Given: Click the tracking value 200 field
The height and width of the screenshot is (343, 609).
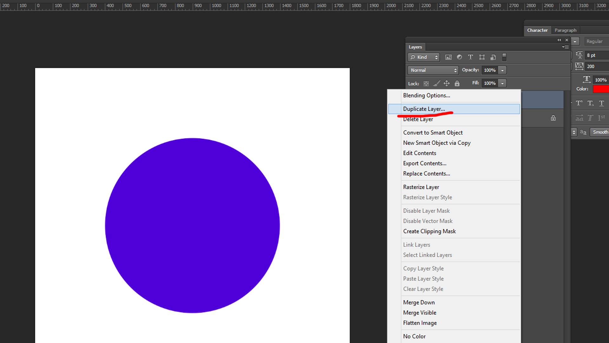Looking at the screenshot, I should click(597, 66).
